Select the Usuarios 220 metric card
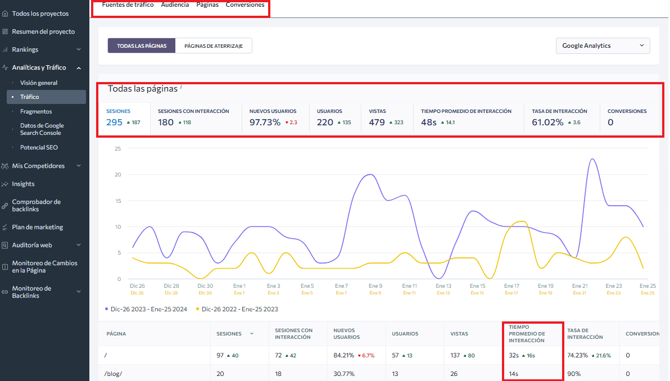The width and height of the screenshot is (670, 381). 335,118
